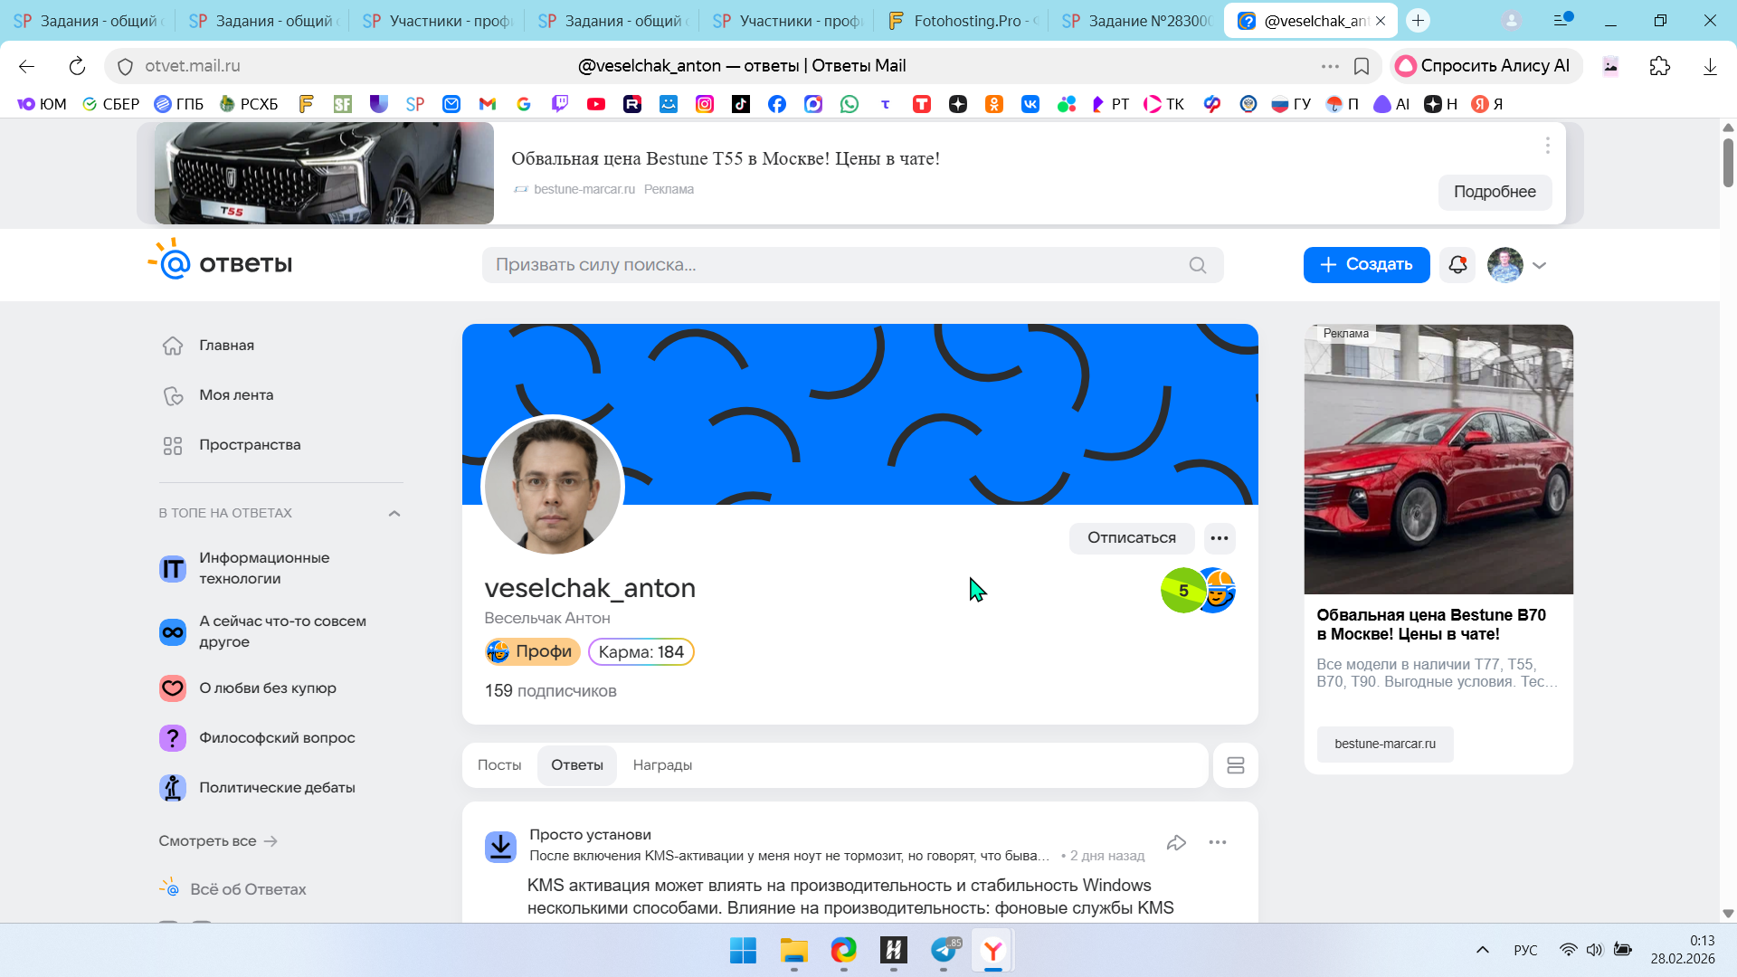Image resolution: width=1737 pixels, height=977 pixels.
Task: Click the browser bookmark icon
Action: 1362,66
